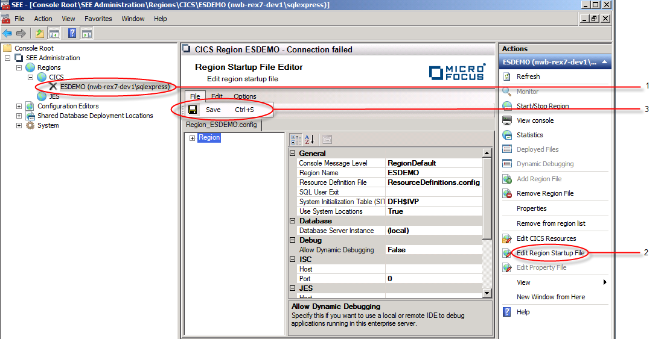Click the Console Root folder icon
Image resolution: width=664 pixels, height=339 pixels.
tap(7, 48)
